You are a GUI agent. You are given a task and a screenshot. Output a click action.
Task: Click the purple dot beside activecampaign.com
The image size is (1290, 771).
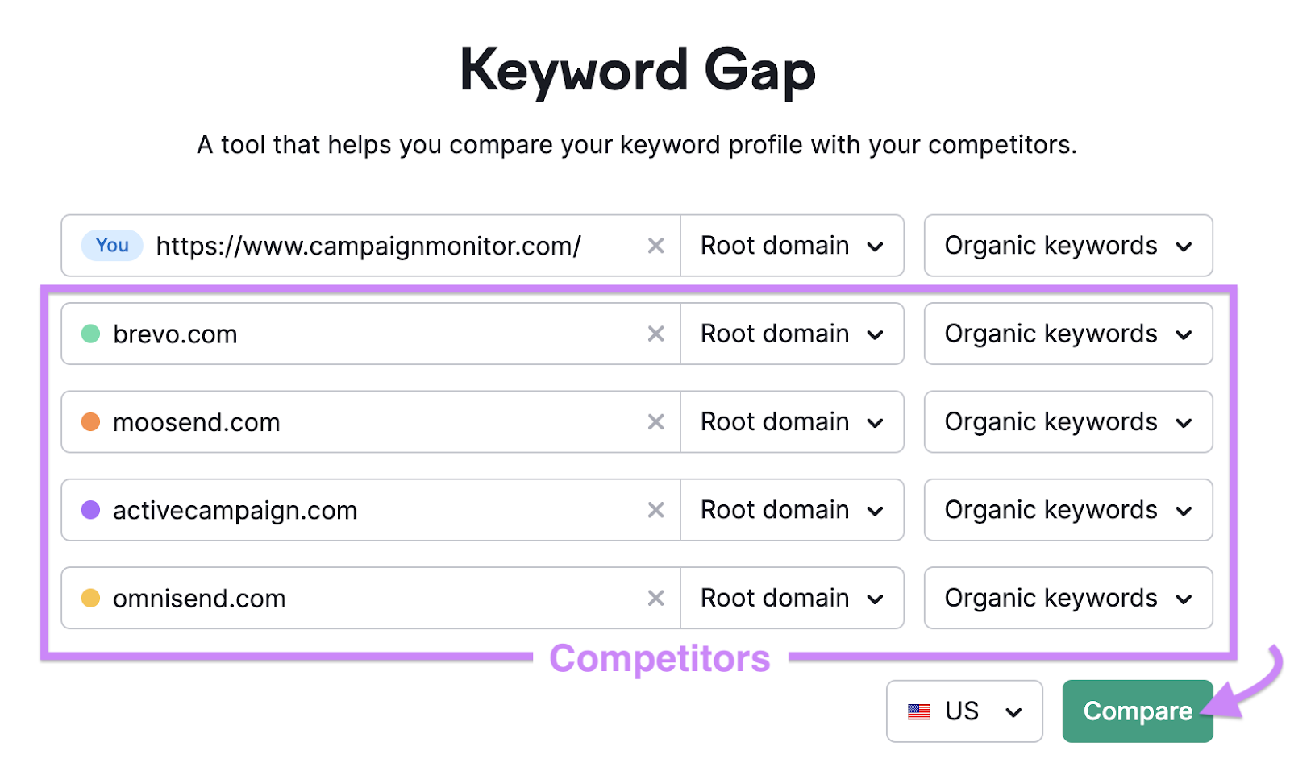click(x=90, y=509)
